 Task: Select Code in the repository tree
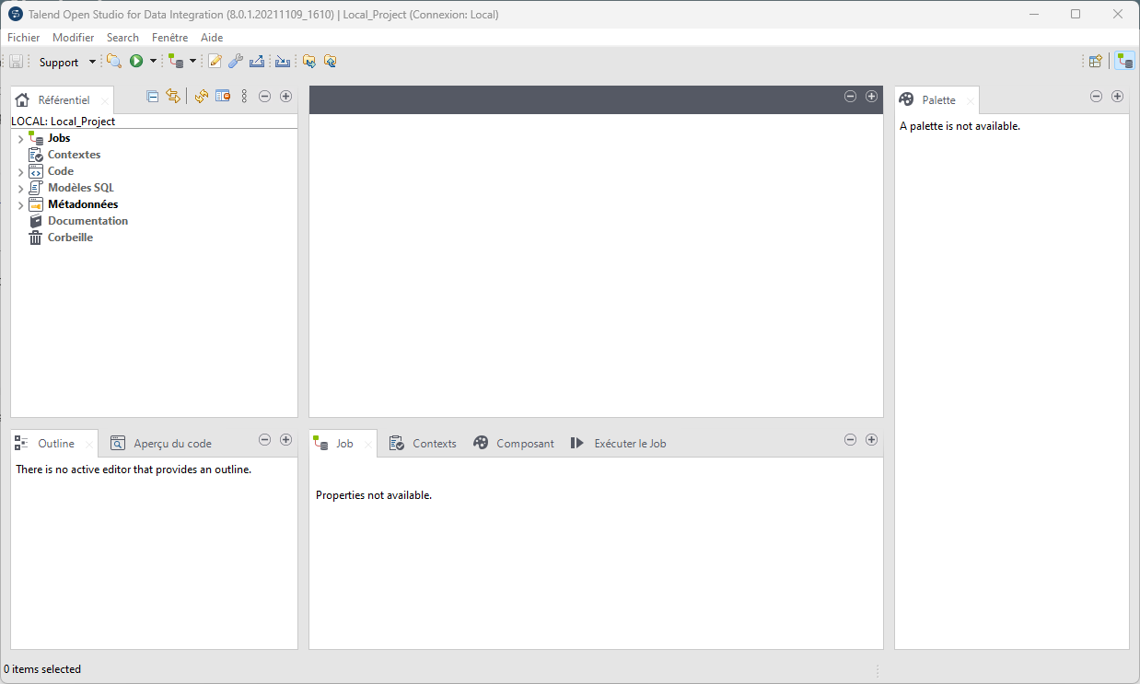(x=61, y=171)
